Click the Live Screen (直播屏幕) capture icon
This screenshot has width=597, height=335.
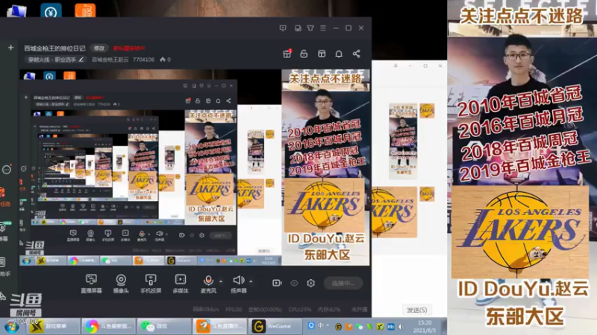tap(91, 280)
